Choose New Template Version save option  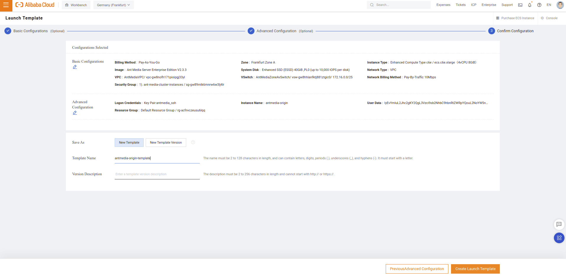(166, 142)
